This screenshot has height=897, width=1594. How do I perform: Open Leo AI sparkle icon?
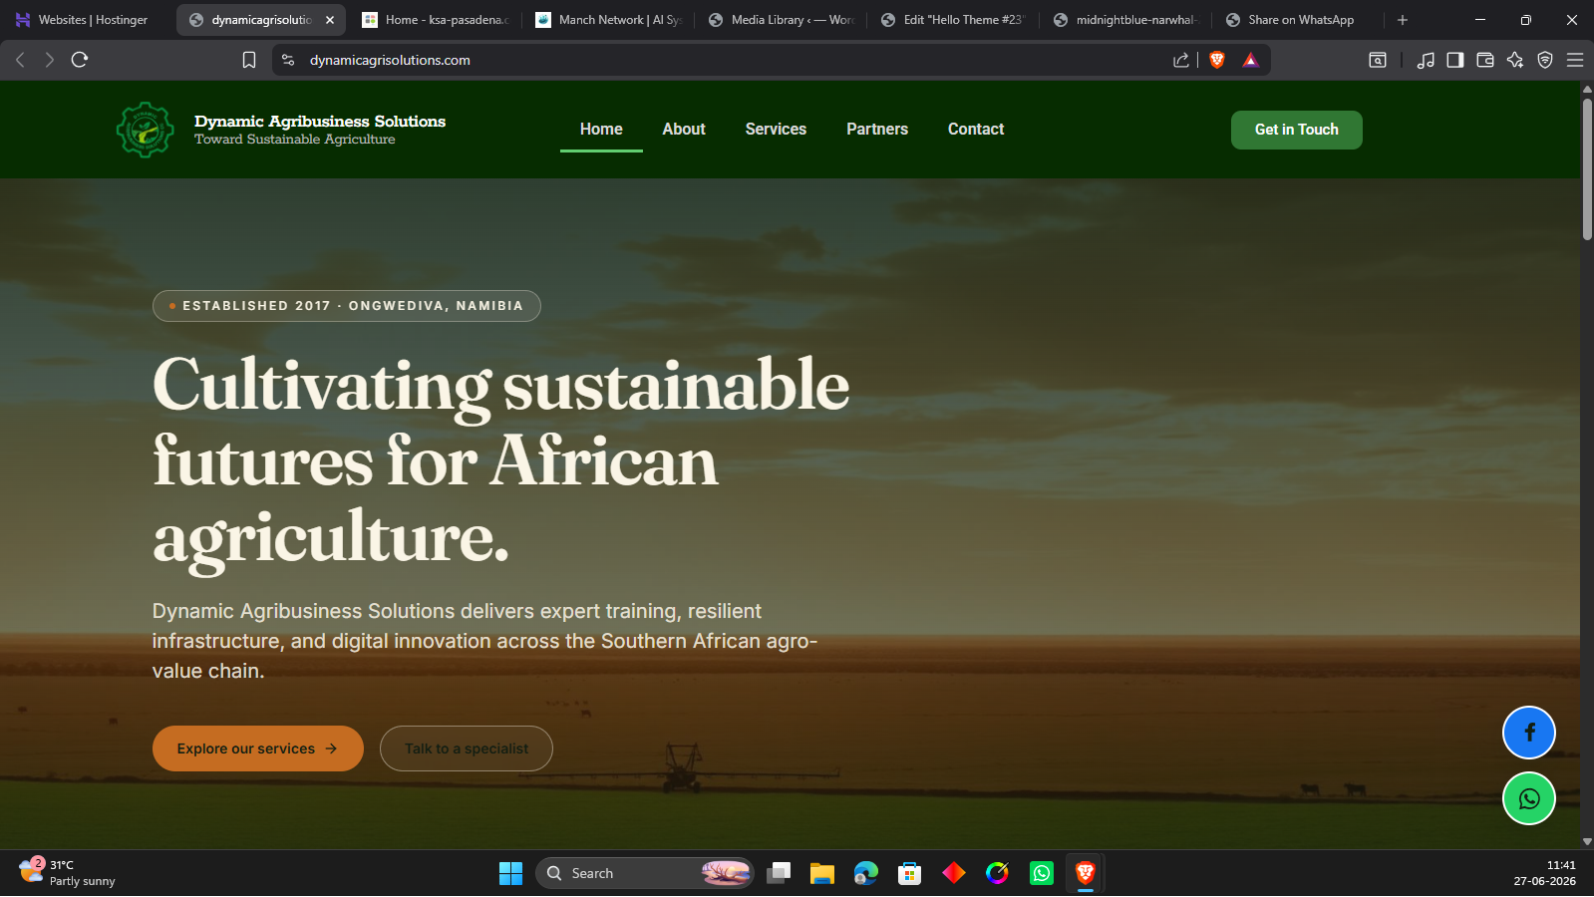click(x=1515, y=60)
